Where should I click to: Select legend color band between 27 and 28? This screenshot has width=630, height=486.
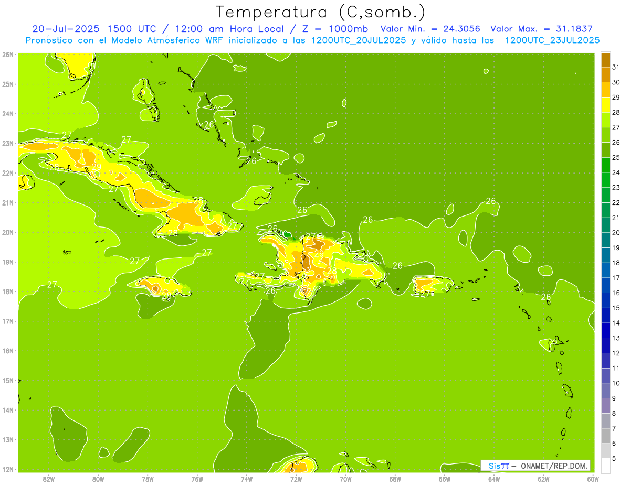coord(605,120)
